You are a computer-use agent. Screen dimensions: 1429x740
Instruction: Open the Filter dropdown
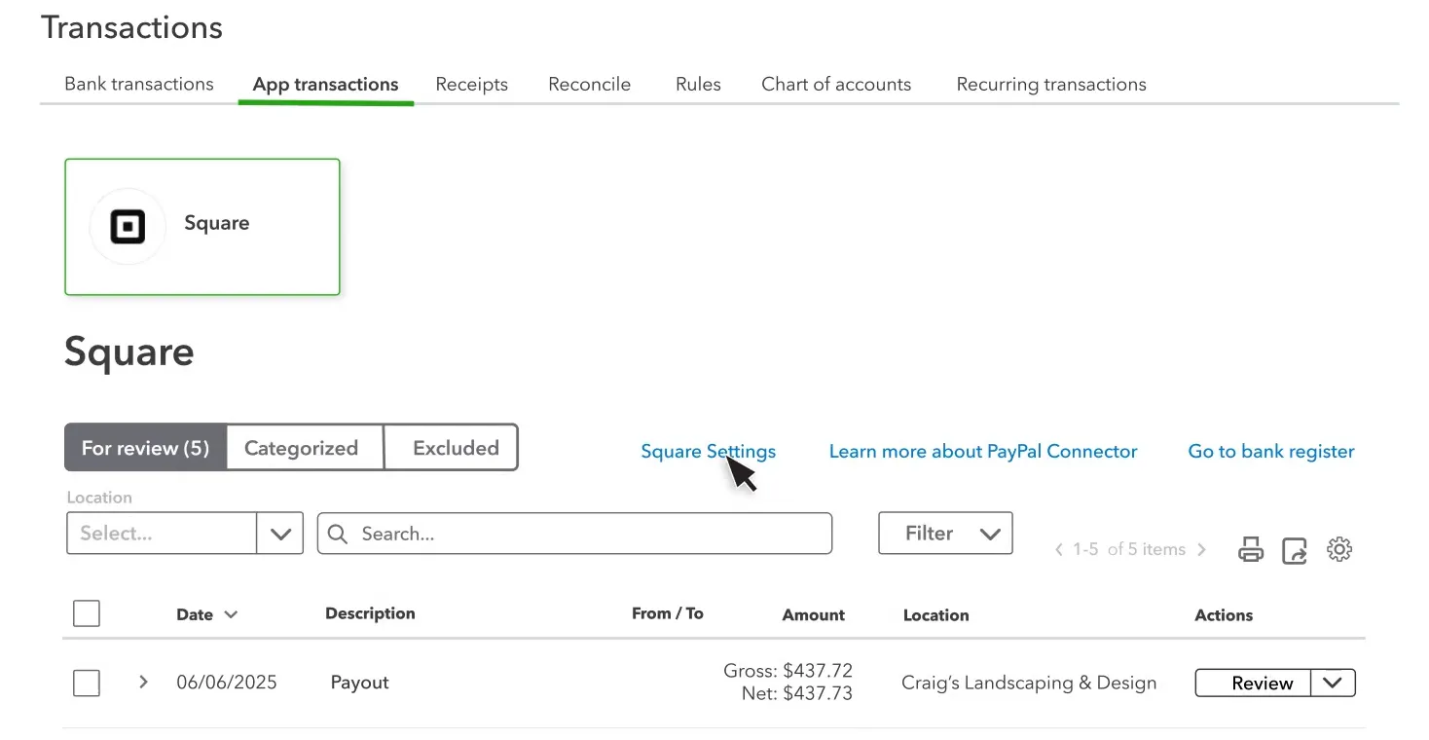[945, 534]
